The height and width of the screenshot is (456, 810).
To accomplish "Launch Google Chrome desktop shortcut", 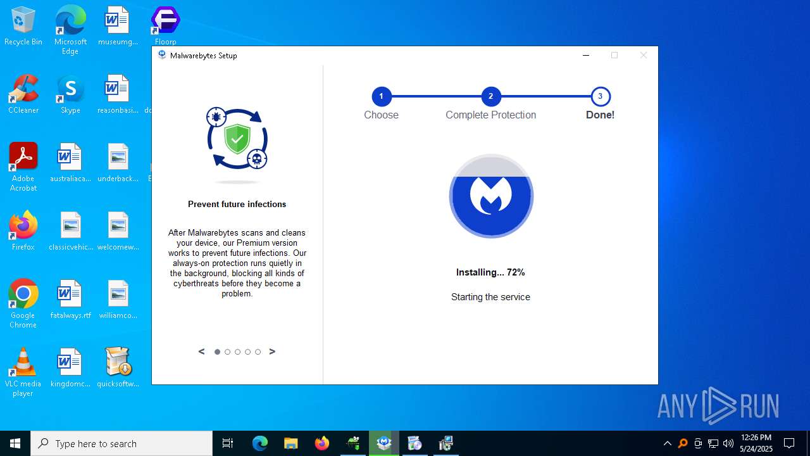I will (23, 304).
